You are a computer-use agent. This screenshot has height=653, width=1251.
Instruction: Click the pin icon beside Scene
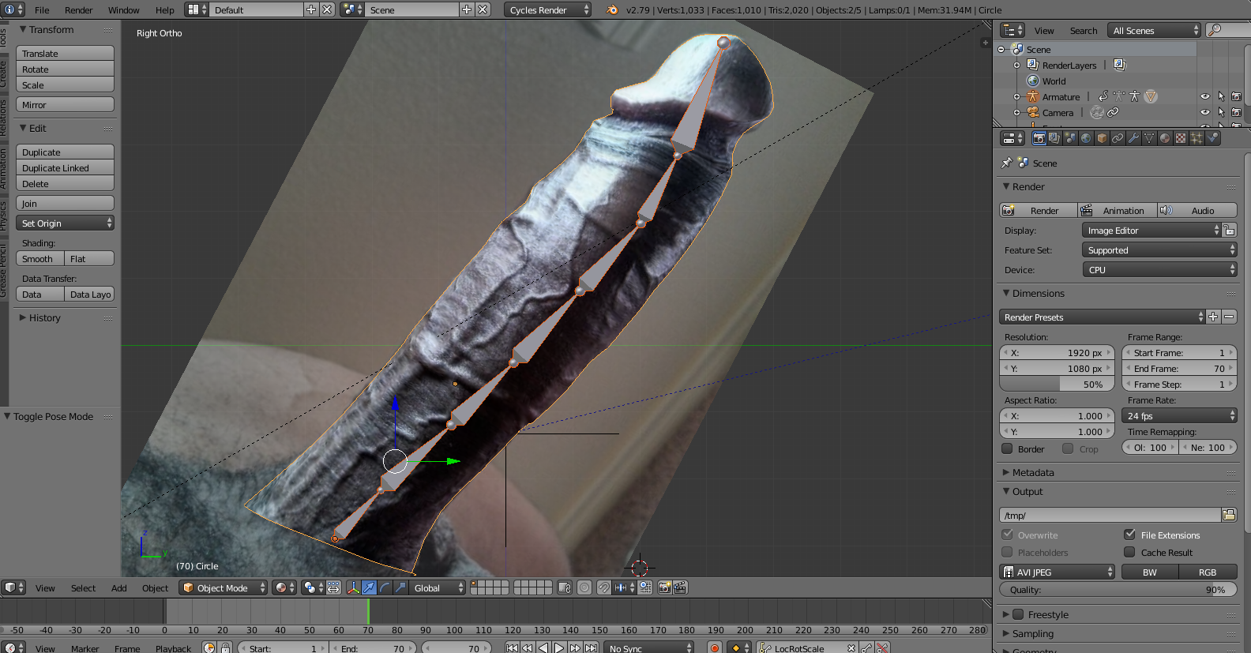(1006, 163)
